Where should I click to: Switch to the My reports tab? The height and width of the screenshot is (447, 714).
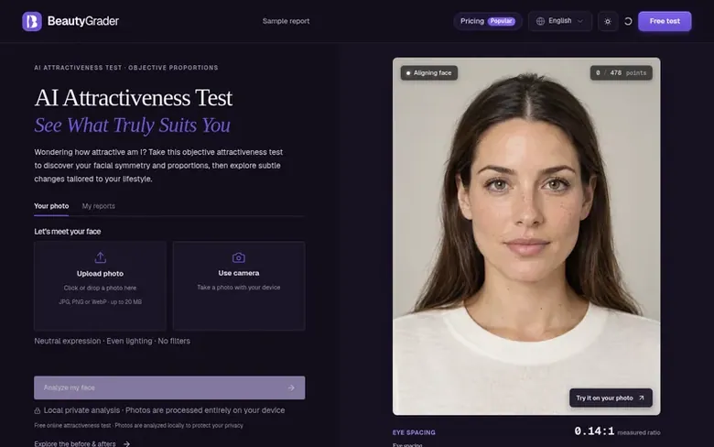(98, 206)
